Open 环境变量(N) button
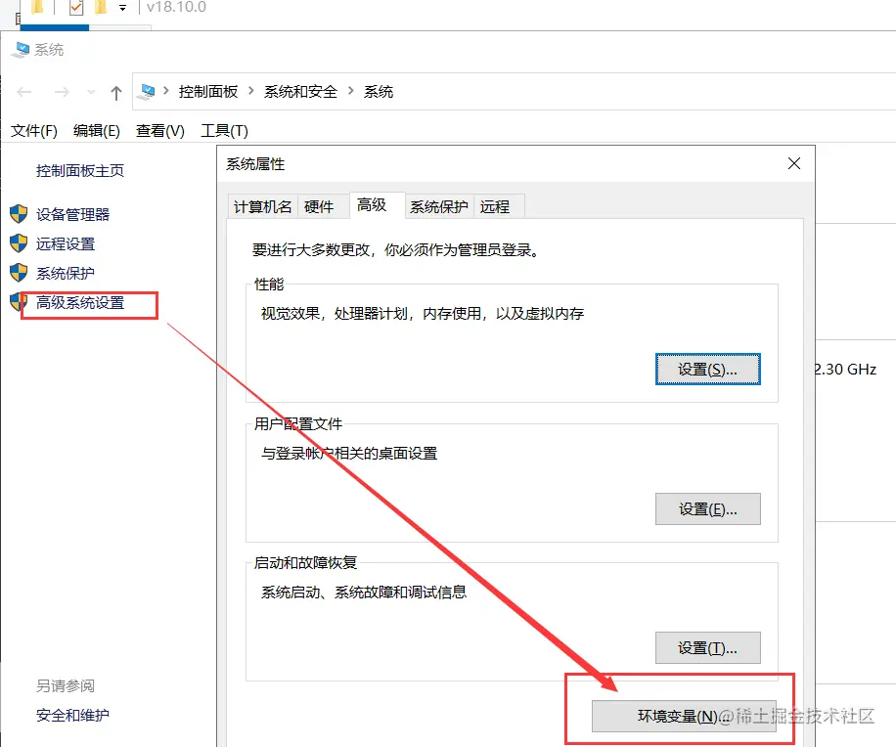The height and width of the screenshot is (747, 896). click(684, 716)
